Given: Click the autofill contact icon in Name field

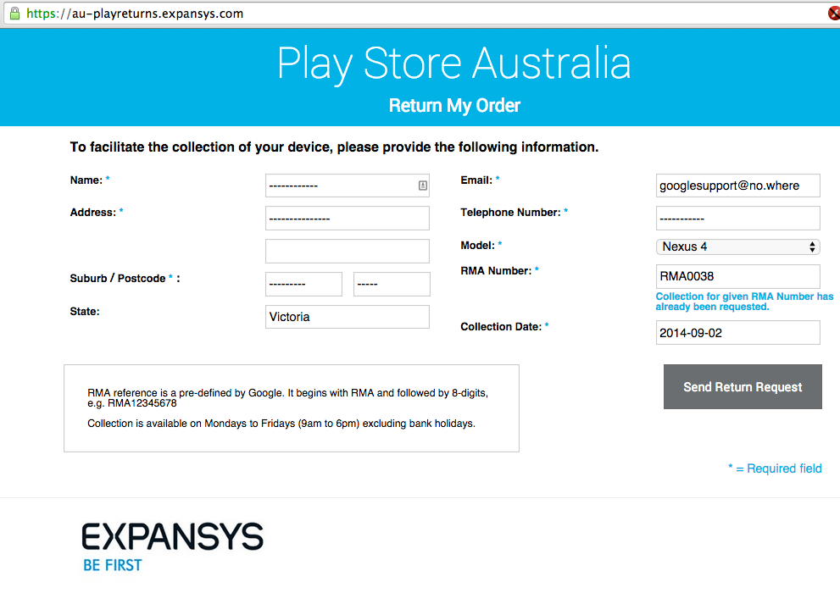Looking at the screenshot, I should (423, 186).
